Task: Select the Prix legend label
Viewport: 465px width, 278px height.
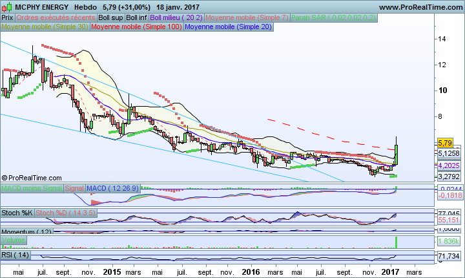Action: point(7,18)
